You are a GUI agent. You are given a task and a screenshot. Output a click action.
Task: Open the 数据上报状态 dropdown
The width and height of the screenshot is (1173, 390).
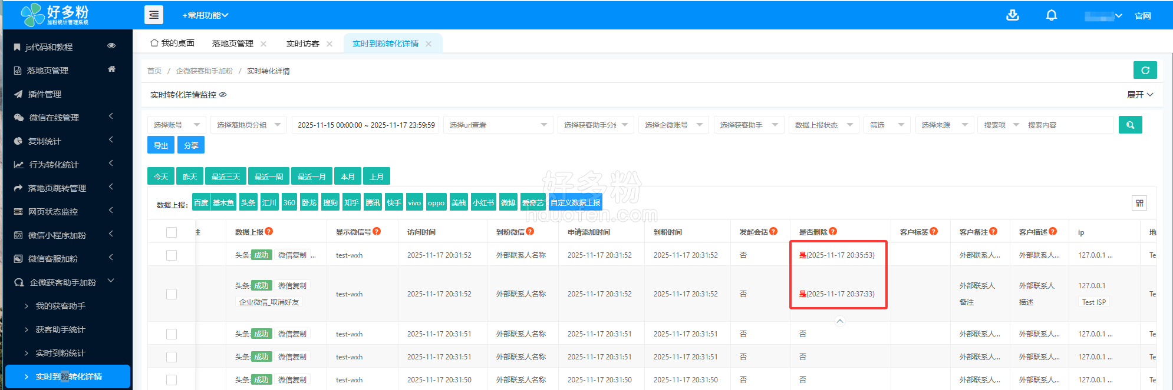pos(823,125)
